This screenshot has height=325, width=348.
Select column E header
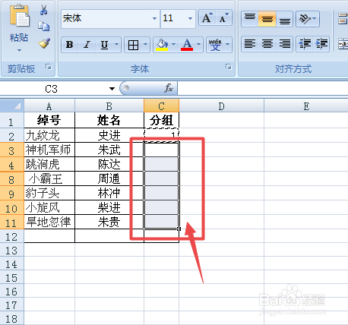click(x=306, y=106)
